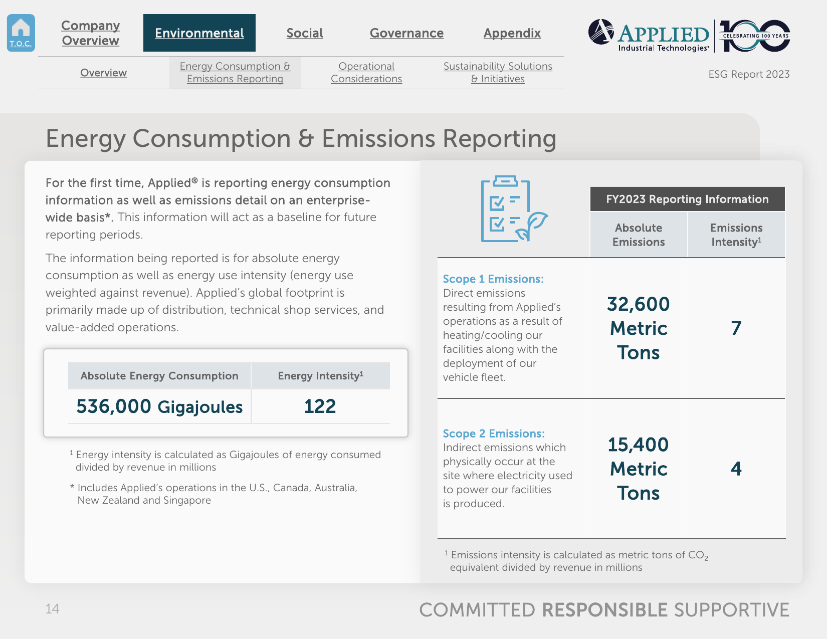
Task: Open the T.O.C. home icon
Action: click(x=21, y=33)
